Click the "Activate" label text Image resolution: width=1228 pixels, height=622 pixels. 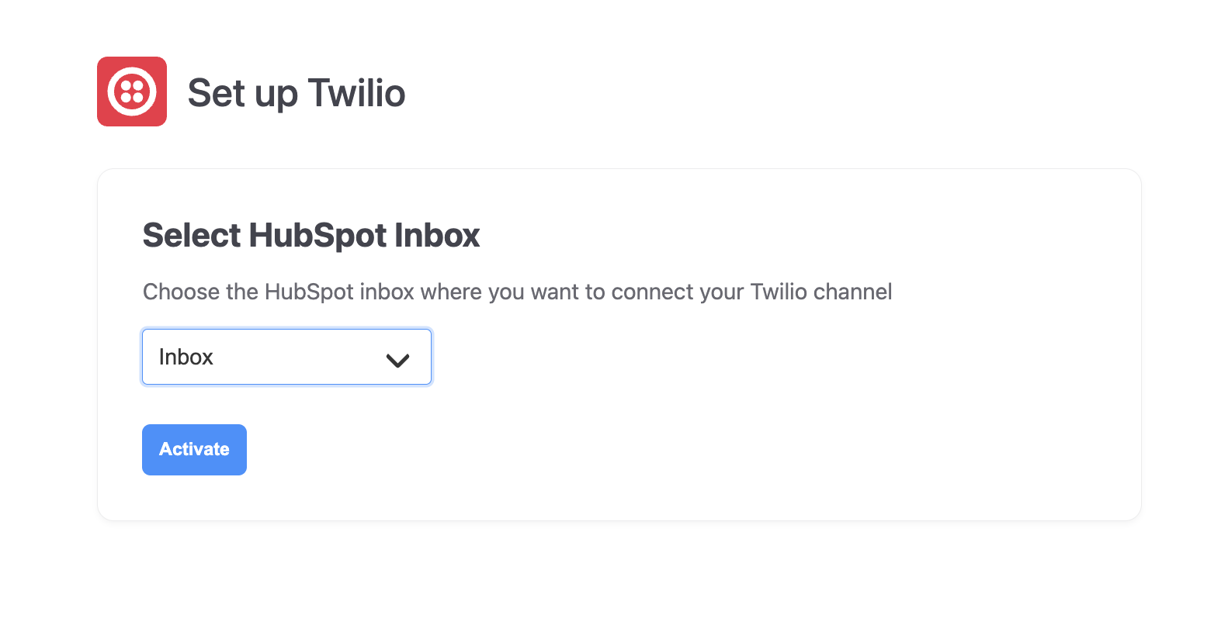click(x=194, y=450)
